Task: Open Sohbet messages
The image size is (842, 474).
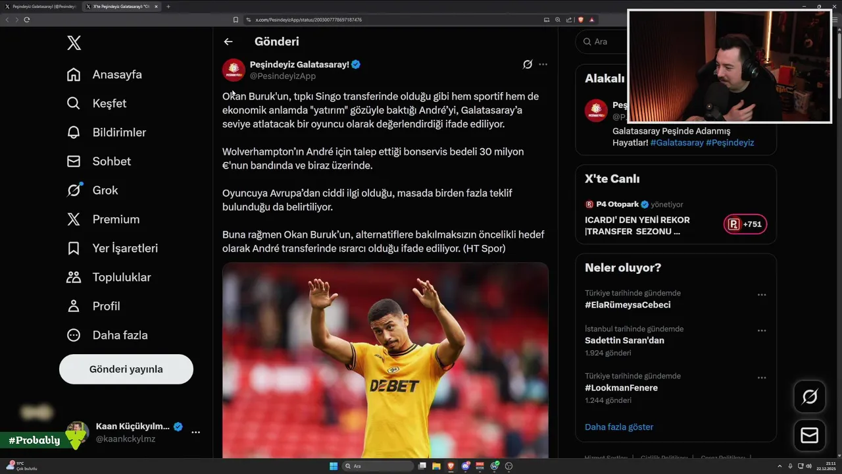Action: click(99, 161)
